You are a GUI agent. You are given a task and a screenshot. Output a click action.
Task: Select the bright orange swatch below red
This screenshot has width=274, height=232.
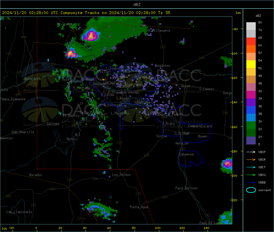[251, 49]
